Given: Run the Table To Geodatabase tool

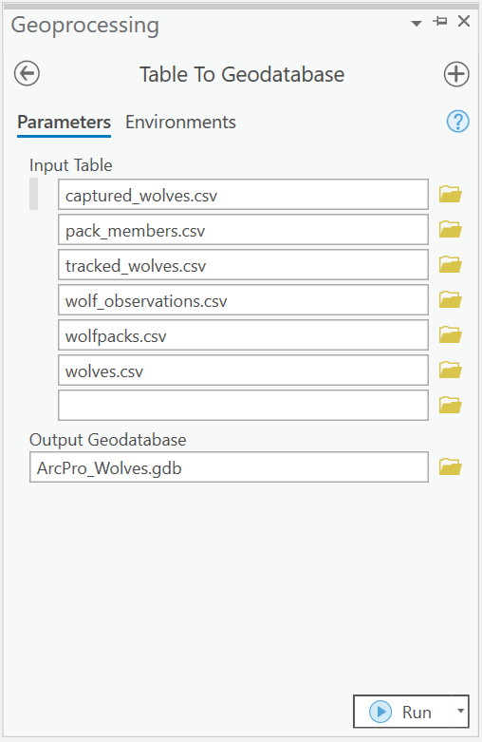Looking at the screenshot, I should pyautogui.click(x=403, y=712).
